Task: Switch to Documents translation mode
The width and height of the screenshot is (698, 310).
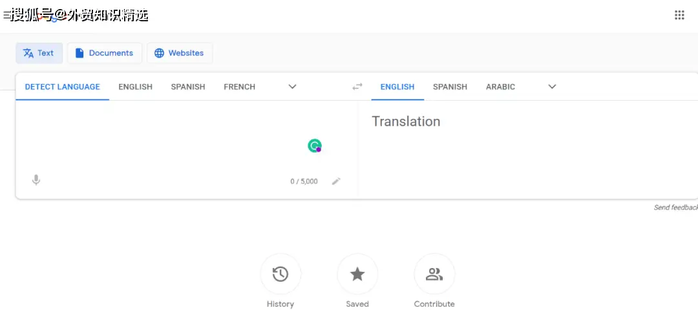Action: click(105, 53)
